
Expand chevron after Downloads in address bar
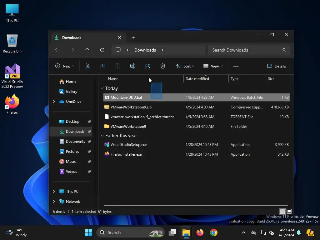[x=162, y=50]
